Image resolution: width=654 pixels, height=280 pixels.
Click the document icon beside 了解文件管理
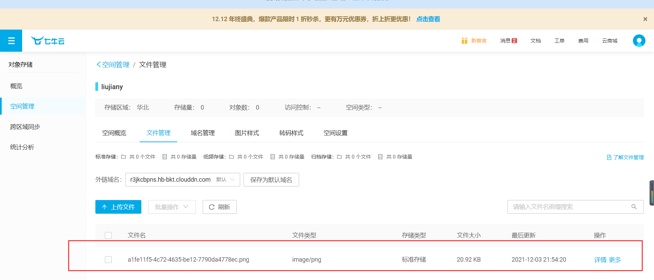pos(609,158)
